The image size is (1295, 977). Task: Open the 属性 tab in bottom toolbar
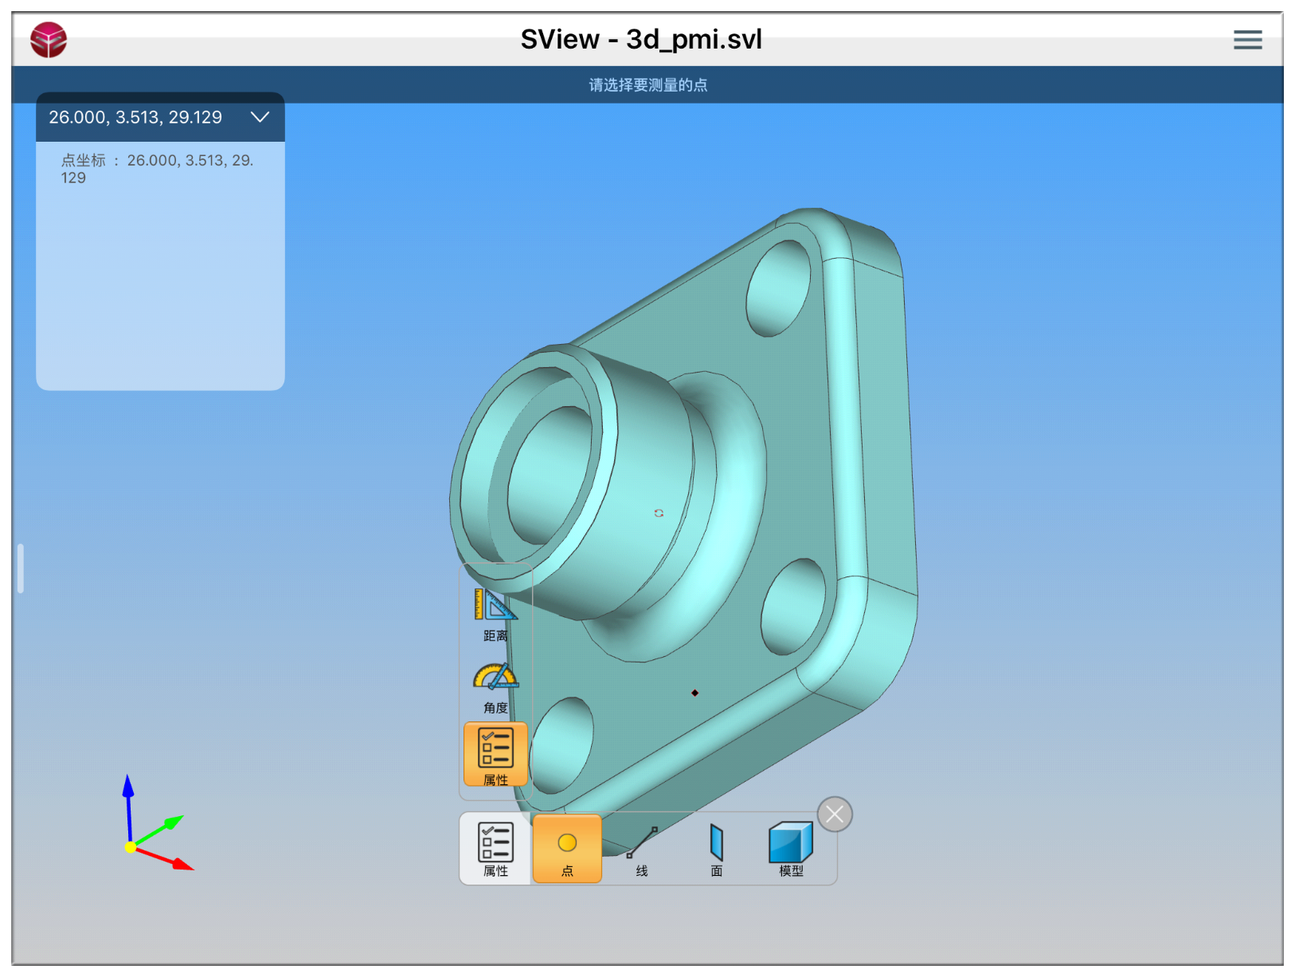[495, 849]
